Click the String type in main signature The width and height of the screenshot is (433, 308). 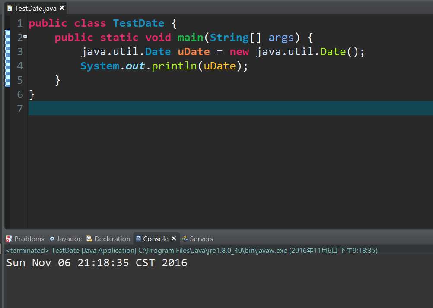click(229, 38)
